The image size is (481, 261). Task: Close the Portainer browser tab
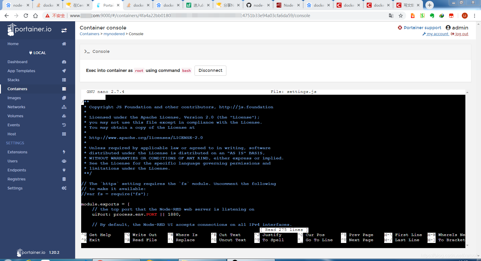point(118,5)
